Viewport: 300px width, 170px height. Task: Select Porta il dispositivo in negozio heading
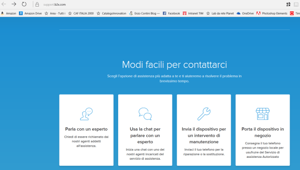point(262,133)
